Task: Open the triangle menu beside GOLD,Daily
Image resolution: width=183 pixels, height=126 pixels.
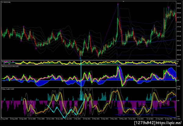Action: (2, 2)
